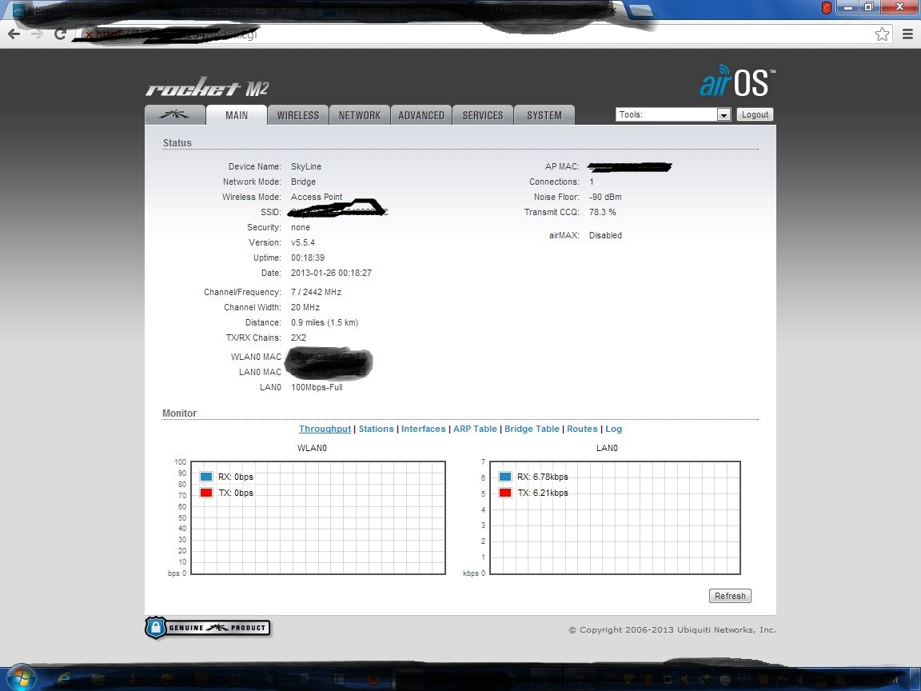Image resolution: width=921 pixels, height=691 pixels.
Task: Launch Internet Explorer from the taskbar
Action: click(x=63, y=679)
